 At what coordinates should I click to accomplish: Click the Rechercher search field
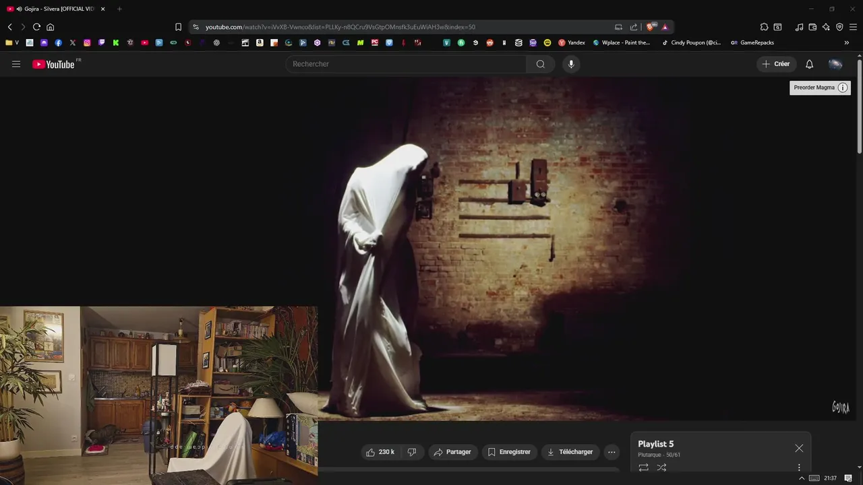tap(407, 64)
